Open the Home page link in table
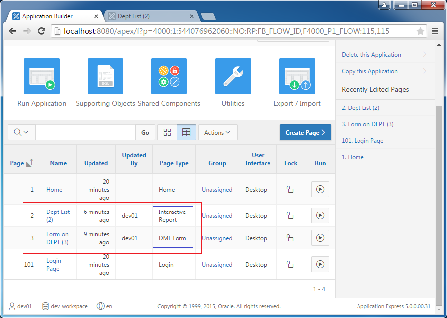The width and height of the screenshot is (447, 318). (54, 190)
